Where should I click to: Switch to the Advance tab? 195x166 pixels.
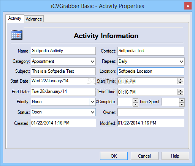[34, 19]
